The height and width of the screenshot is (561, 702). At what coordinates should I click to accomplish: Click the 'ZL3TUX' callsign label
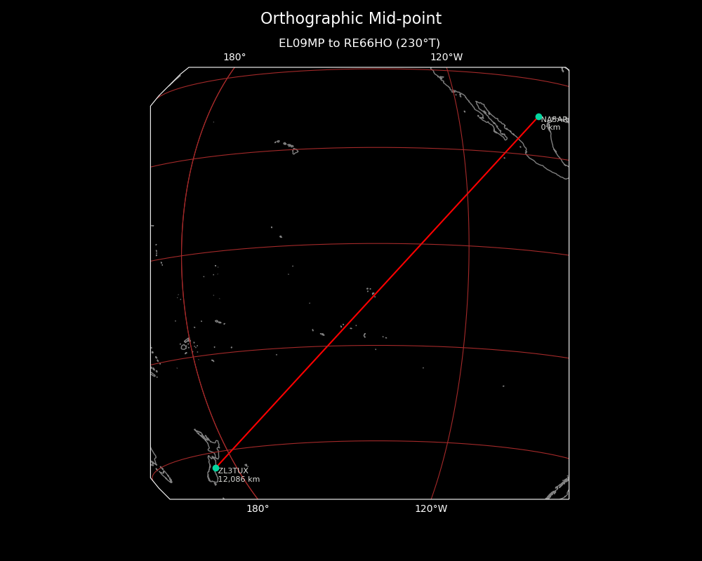tap(233, 471)
